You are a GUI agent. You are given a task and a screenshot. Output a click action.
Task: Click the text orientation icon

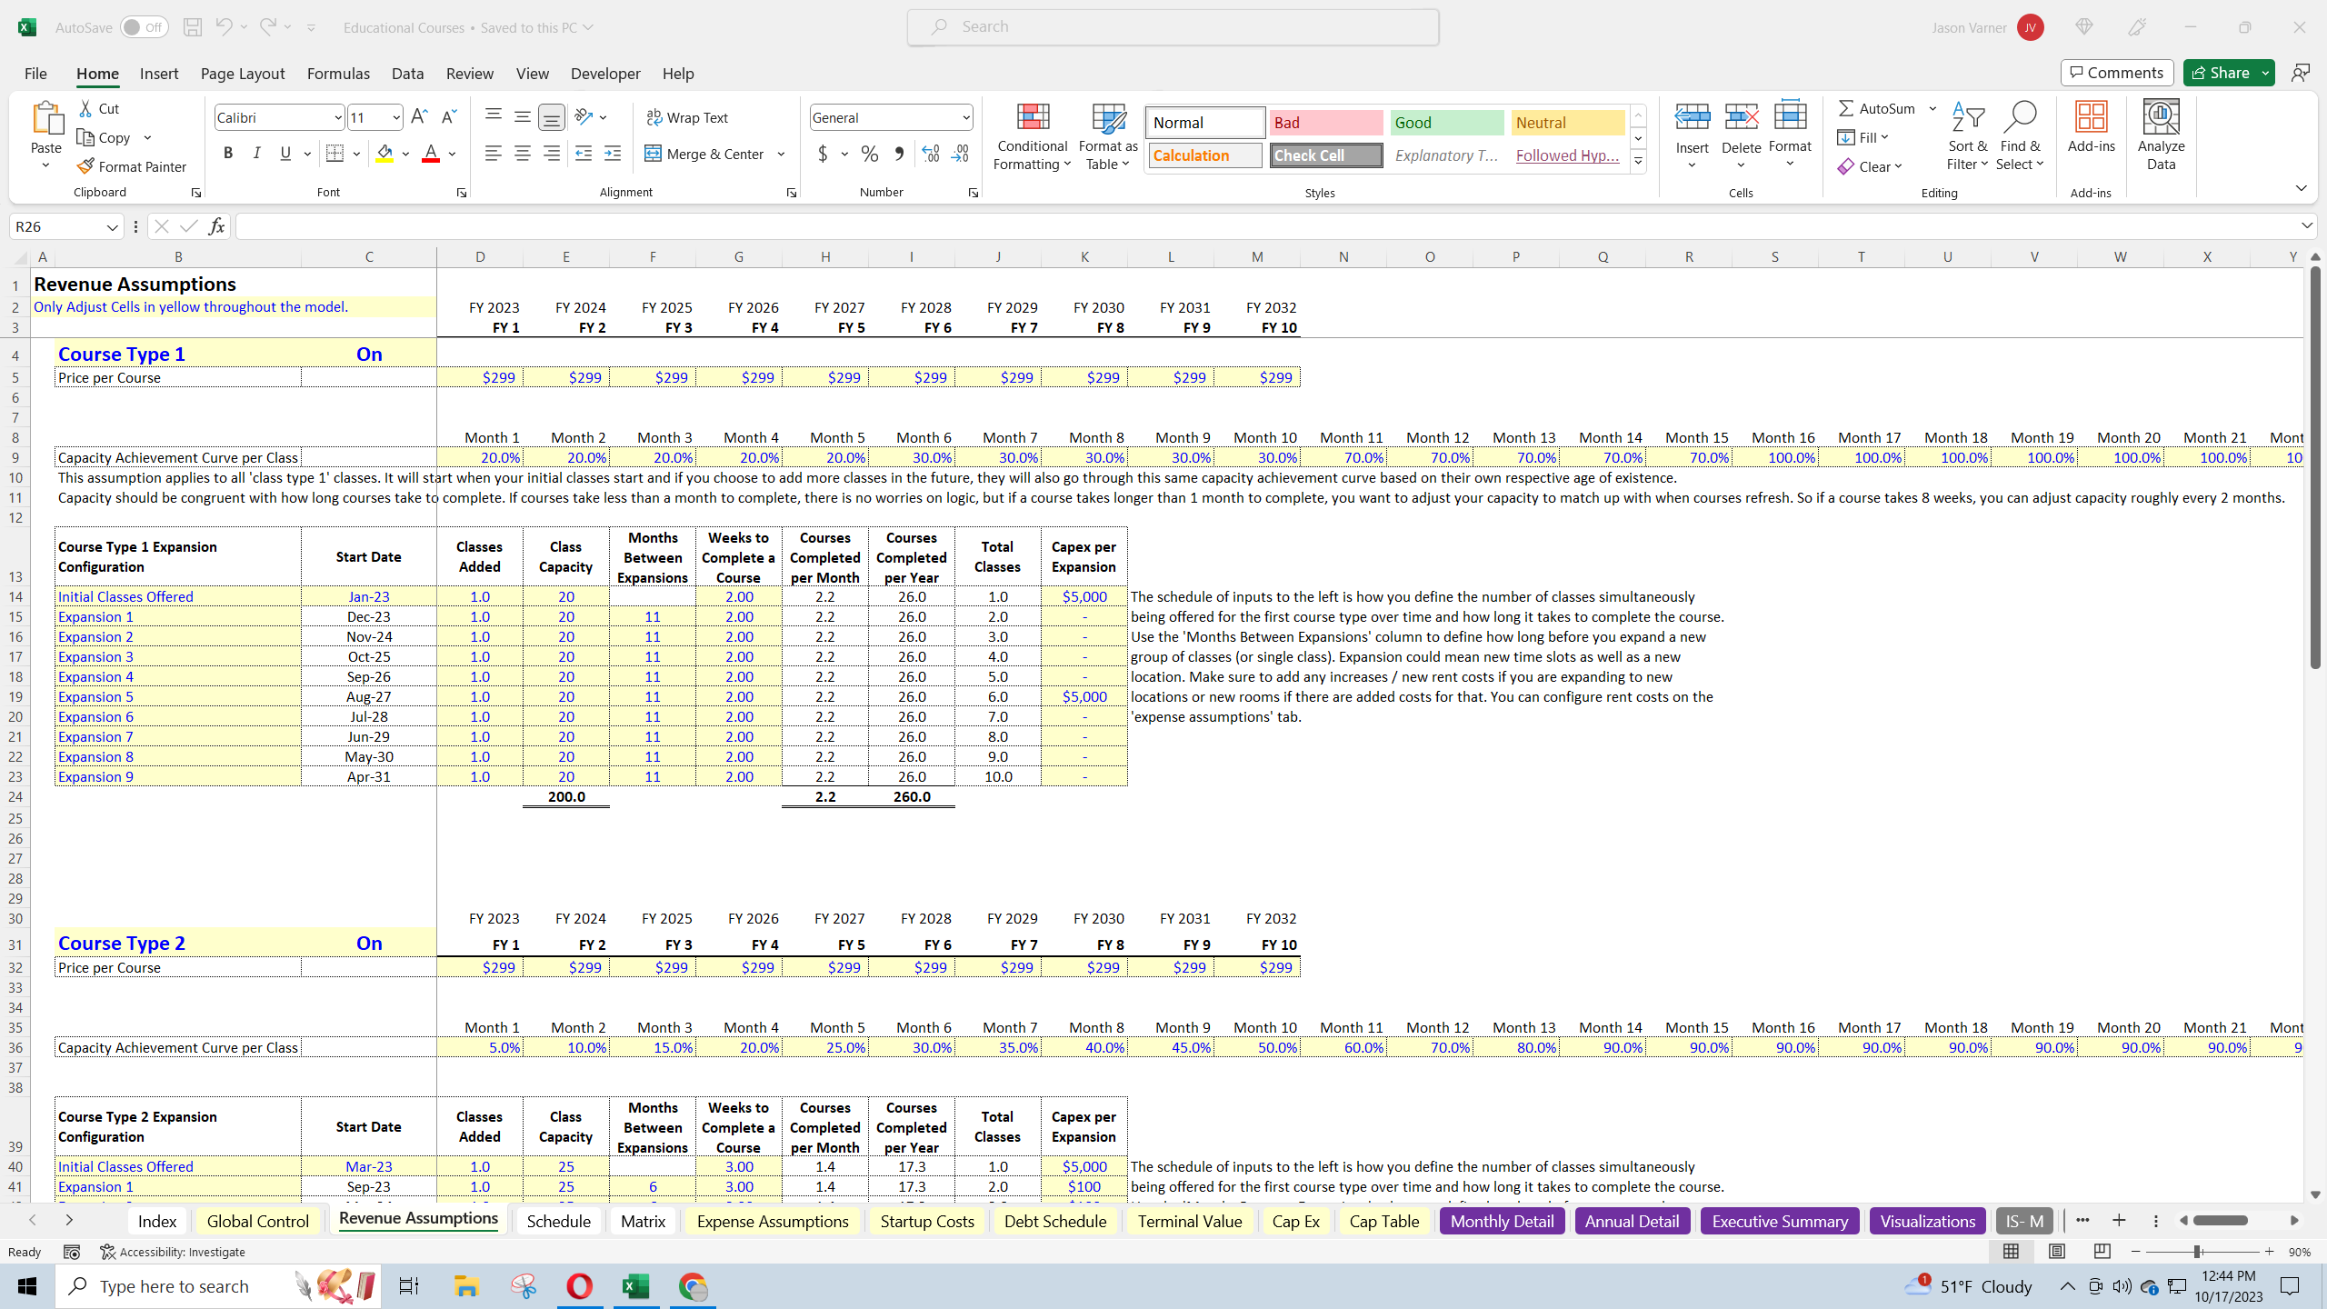(584, 117)
